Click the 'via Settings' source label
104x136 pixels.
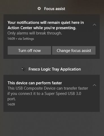[26, 39]
